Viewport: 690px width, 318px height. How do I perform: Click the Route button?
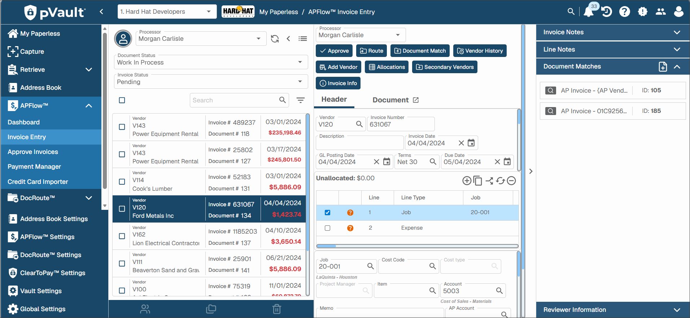point(372,51)
